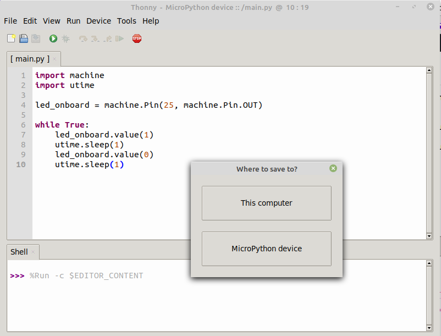Open the Device menu
This screenshot has width=441, height=336.
click(99, 21)
